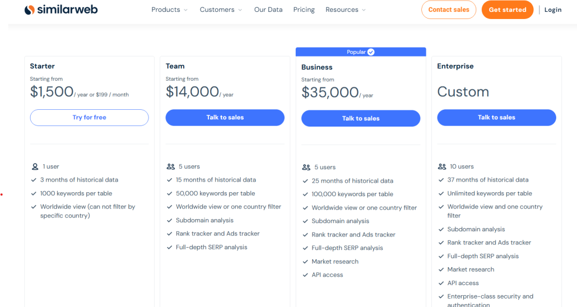Click the Popular badge checkmark icon
The width and height of the screenshot is (577, 307).
371,52
